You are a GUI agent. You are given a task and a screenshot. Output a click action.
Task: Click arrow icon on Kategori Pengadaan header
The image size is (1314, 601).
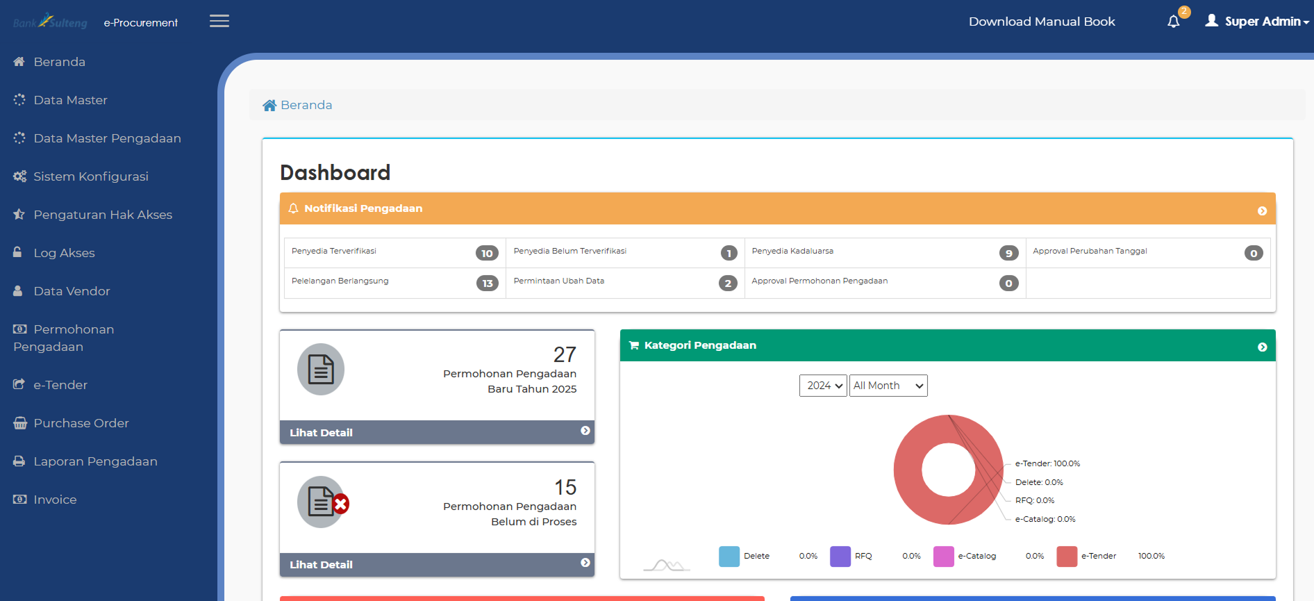1262,347
